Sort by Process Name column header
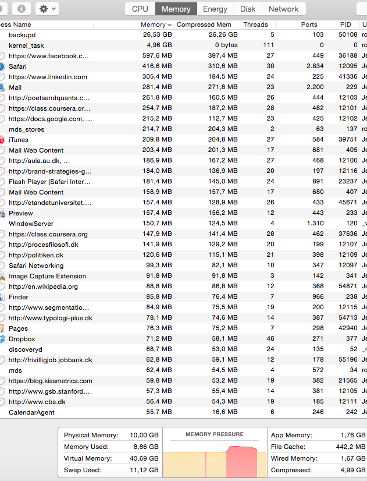 pos(15,24)
